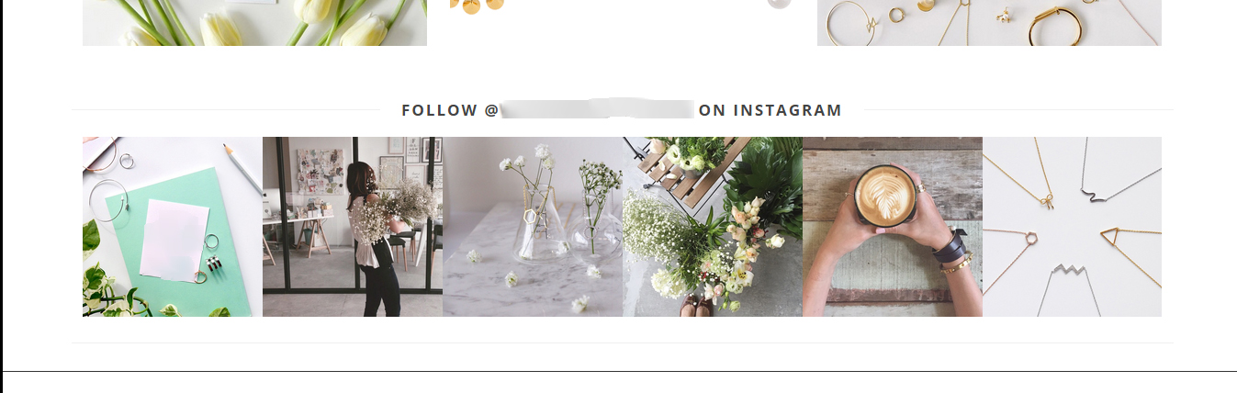Click the gold bracelets and rings image
Image resolution: width=1237 pixels, height=393 pixels.
(989, 23)
